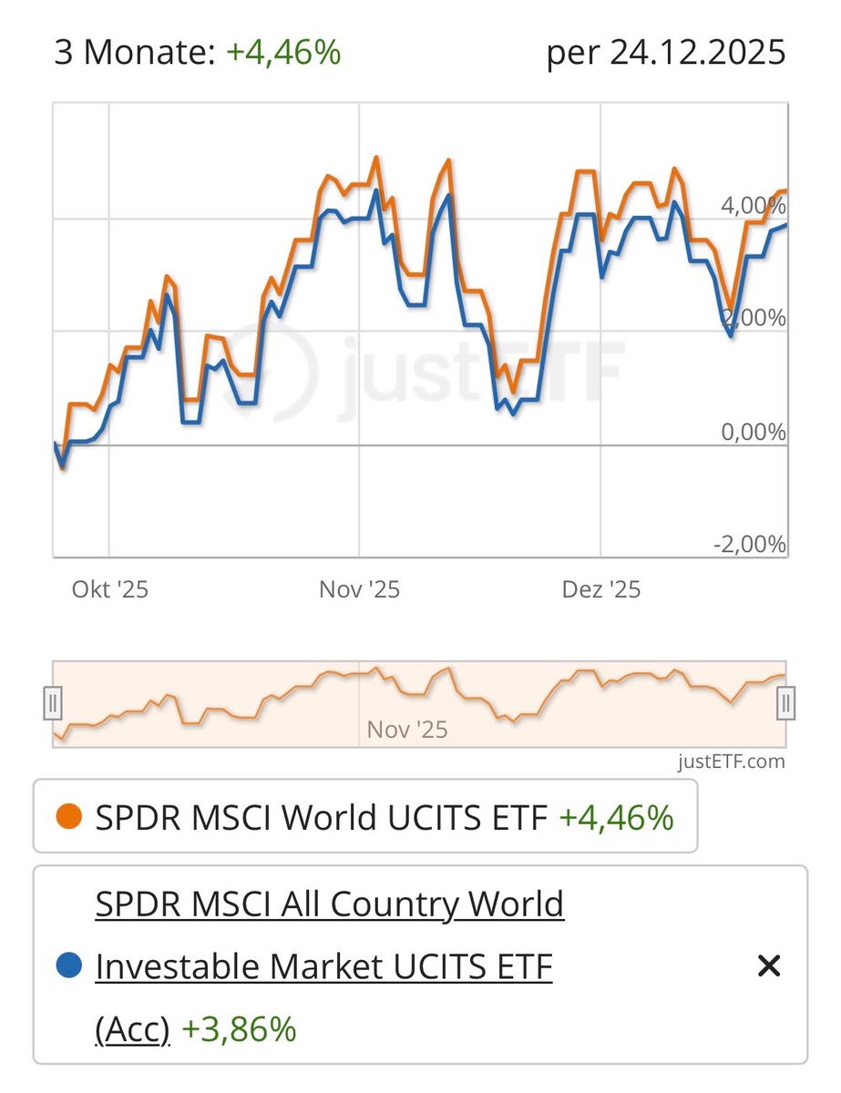This screenshot has width=841, height=1093.
Task: Open the justETF.com credit link
Action: [731, 761]
